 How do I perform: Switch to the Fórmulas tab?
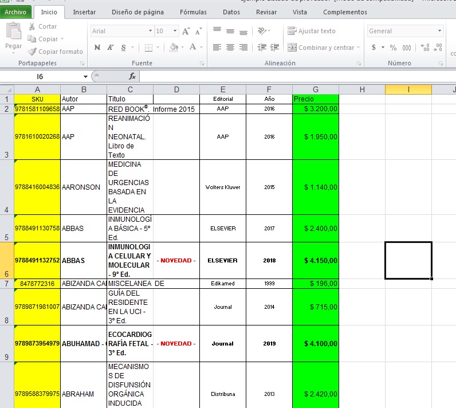pyautogui.click(x=193, y=12)
